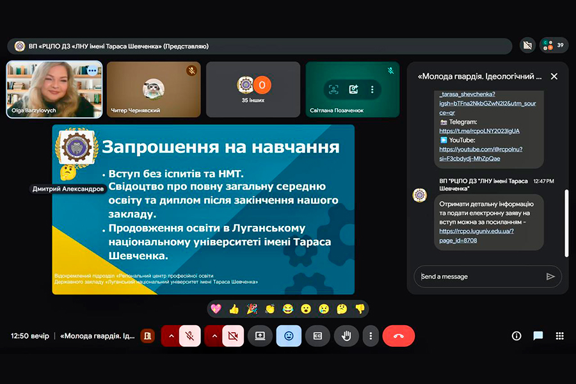Open the activities grid icon
Image resolution: width=576 pixels, height=384 pixels.
pos(560,336)
